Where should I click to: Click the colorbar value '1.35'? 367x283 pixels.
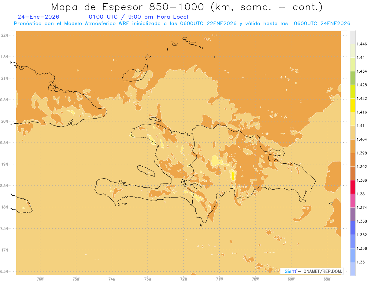point(361,262)
